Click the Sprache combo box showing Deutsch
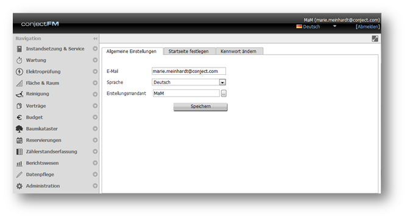This screenshot has height=219, width=407. point(189,82)
